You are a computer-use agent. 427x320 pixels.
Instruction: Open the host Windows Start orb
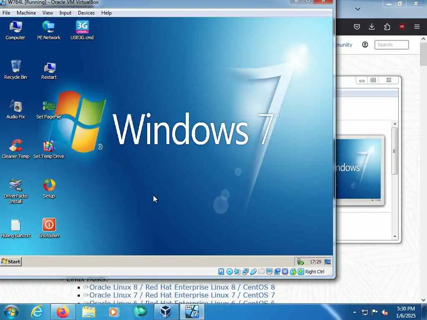coord(11,312)
